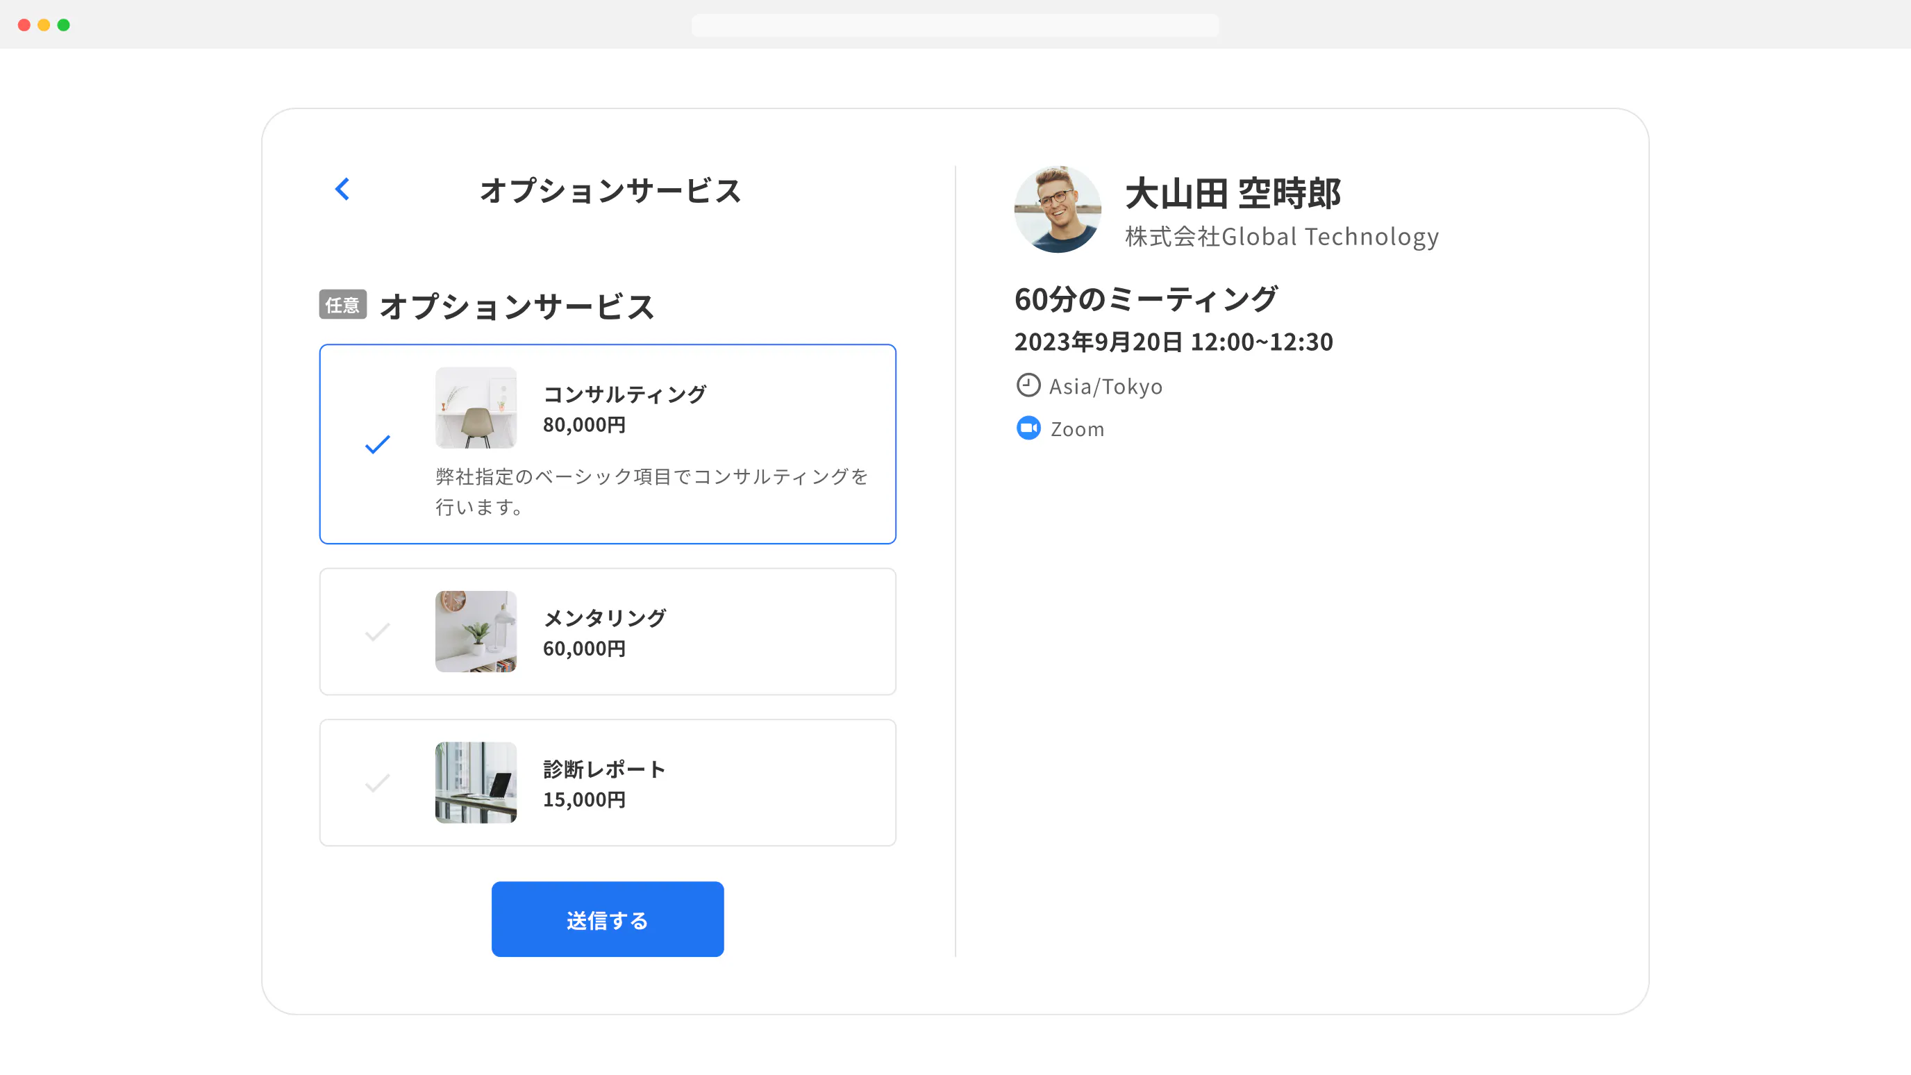Click the 株式会社Global Technology company name
This screenshot has width=1911, height=1075.
point(1281,236)
